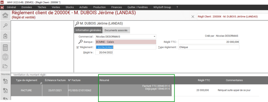Open the Finances menu

[x=116, y=7]
